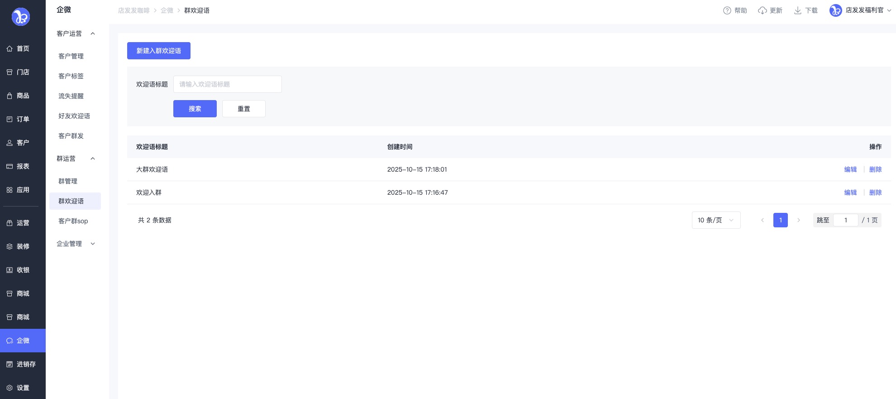Open the store (门店) sidebar icon
The width and height of the screenshot is (896, 399).
[x=10, y=72]
